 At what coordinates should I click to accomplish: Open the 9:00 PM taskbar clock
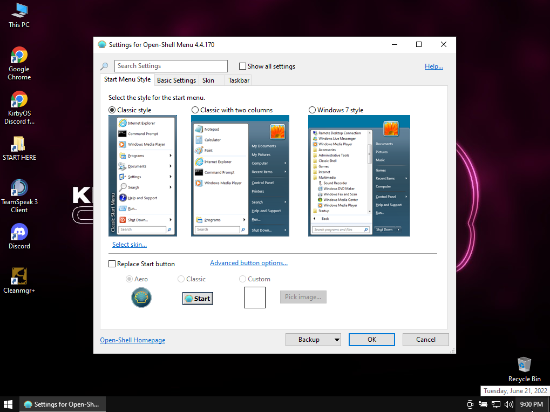click(x=532, y=404)
